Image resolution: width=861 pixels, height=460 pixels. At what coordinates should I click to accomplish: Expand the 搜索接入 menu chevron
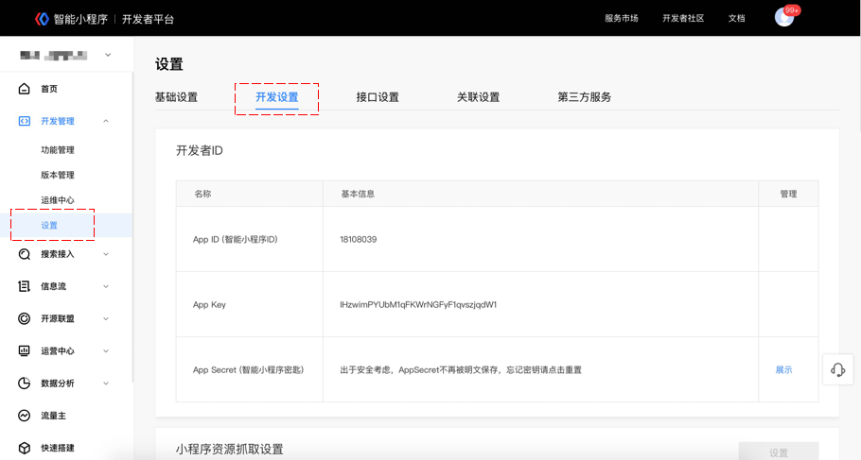pyautogui.click(x=106, y=254)
